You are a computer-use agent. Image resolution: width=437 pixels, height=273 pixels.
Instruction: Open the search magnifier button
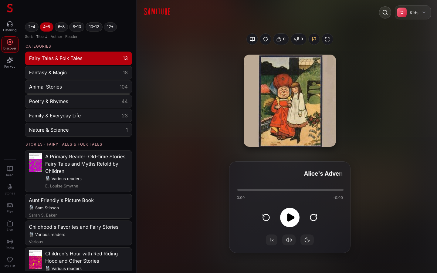385,12
